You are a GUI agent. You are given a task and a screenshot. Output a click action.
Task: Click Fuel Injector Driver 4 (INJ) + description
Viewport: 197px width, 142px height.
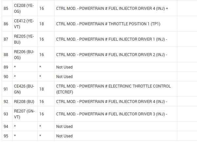point(112,9)
